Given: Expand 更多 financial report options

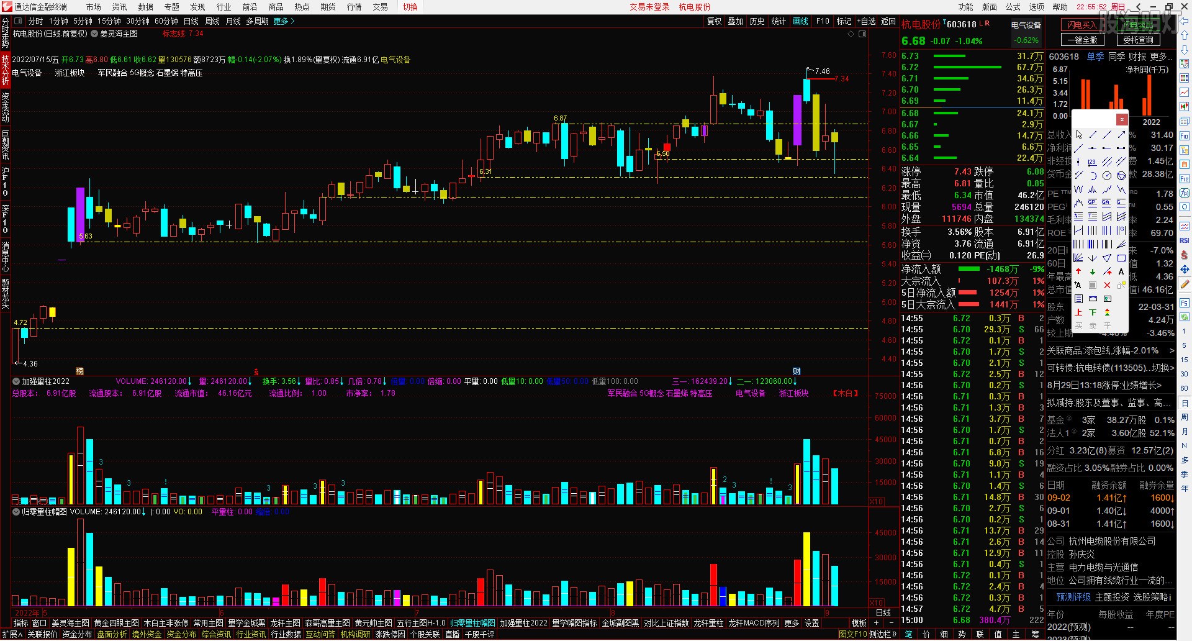Looking at the screenshot, I should tap(1161, 57).
